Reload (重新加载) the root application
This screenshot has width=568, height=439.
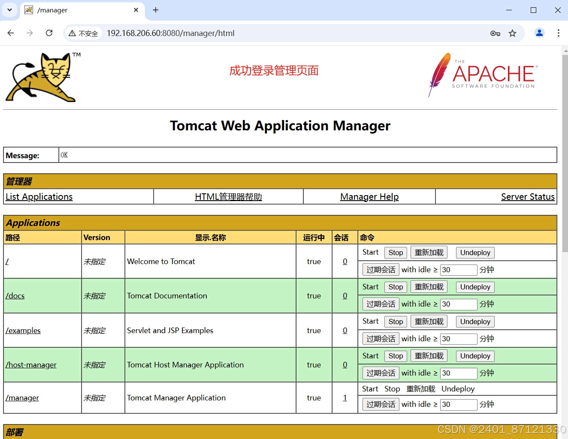tap(429, 253)
